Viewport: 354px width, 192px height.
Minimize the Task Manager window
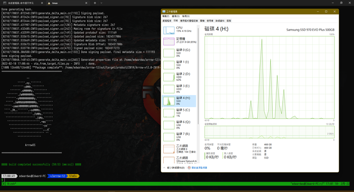pyautogui.click(x=318, y=11)
